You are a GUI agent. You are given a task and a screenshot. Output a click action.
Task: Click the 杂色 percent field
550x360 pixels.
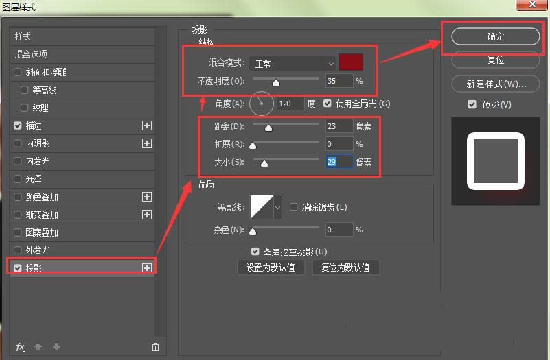339,230
